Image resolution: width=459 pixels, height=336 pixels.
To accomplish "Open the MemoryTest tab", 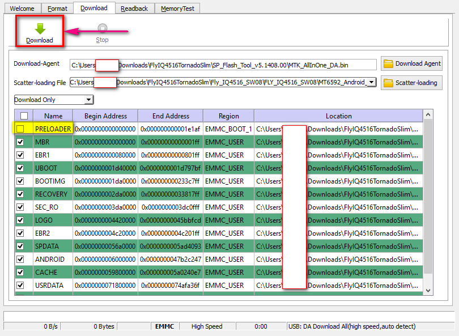I will click(177, 8).
